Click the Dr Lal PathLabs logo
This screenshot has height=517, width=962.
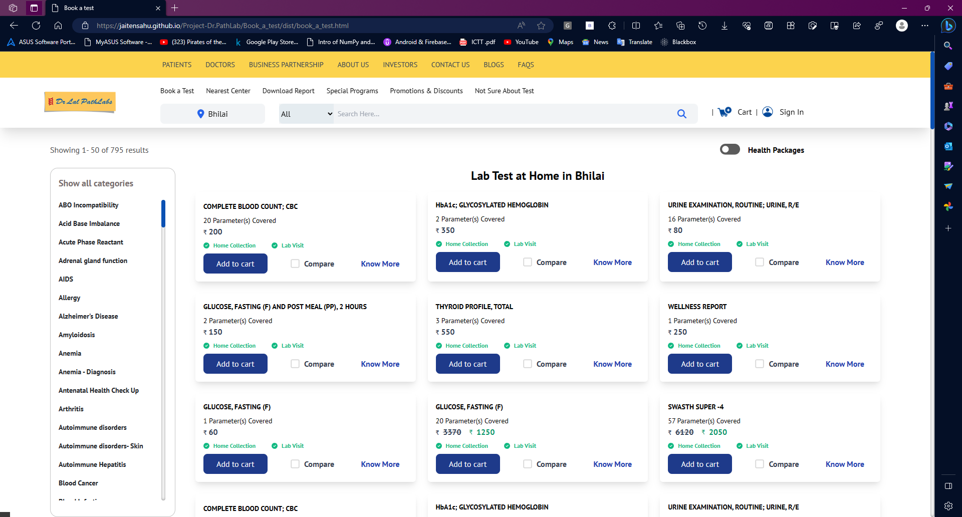point(79,102)
